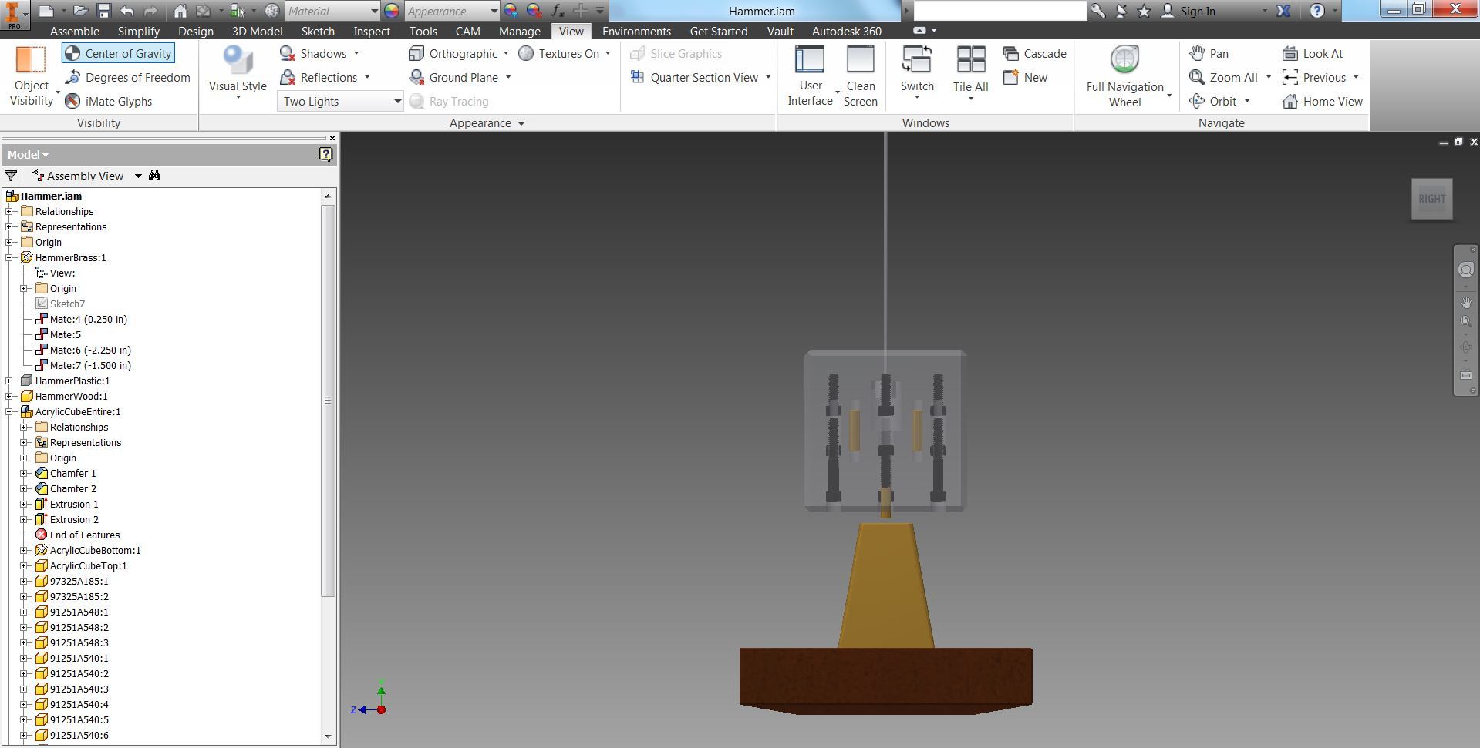Viewport: 1480px width, 748px height.
Task: Expand the Appearance panel arrow
Action: (521, 123)
